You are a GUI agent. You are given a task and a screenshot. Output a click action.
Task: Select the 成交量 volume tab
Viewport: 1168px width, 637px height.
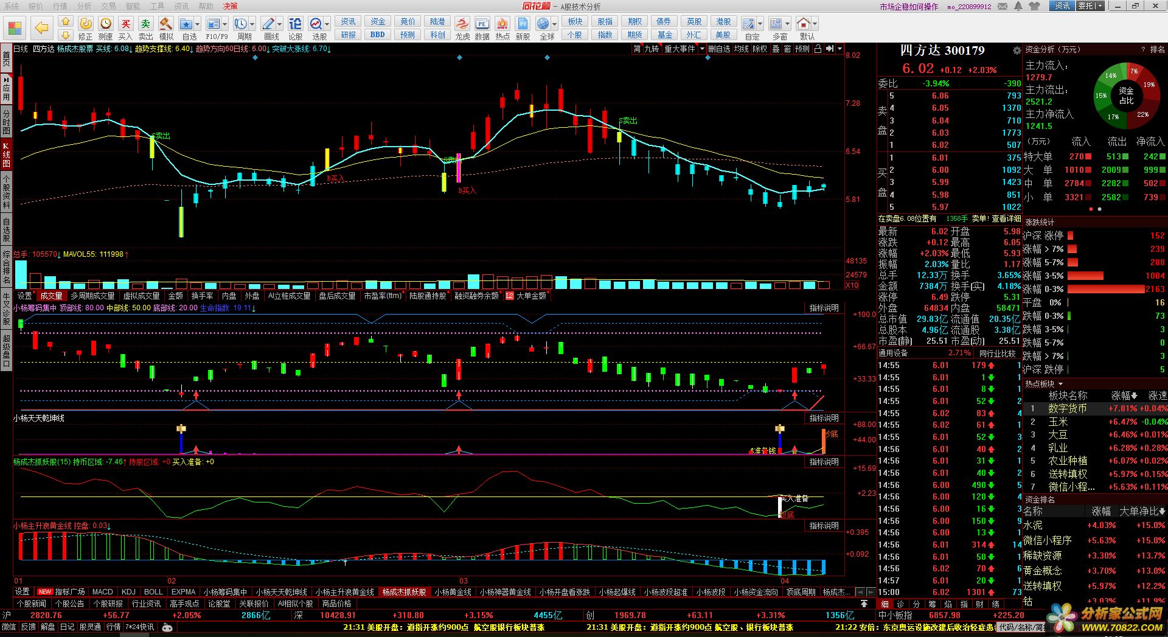[x=52, y=296]
